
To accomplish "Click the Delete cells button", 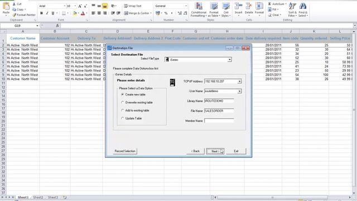I will (x=249, y=9).
